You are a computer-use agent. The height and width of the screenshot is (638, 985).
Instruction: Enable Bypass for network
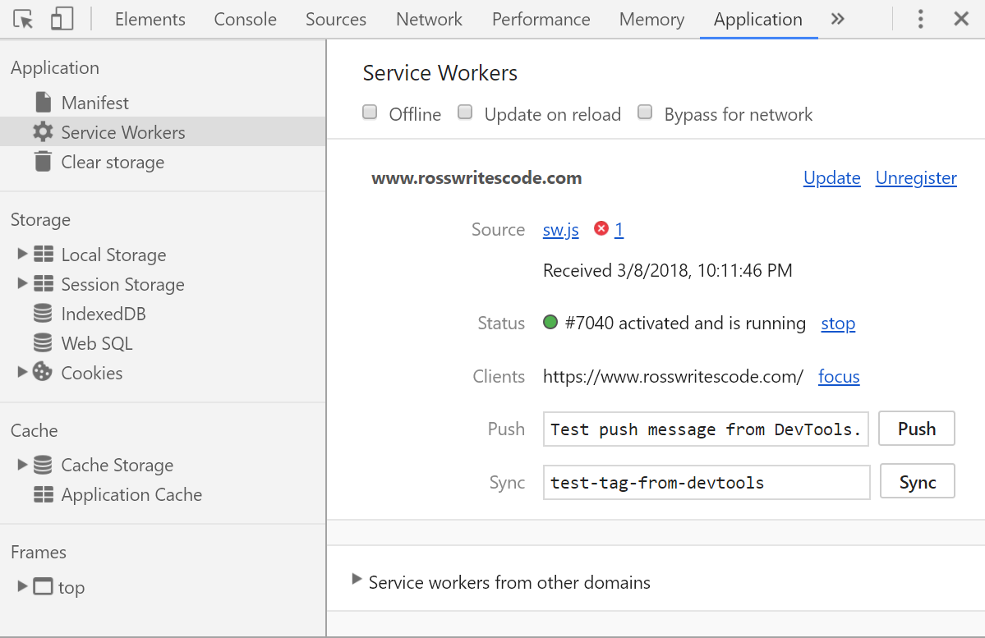coord(645,112)
